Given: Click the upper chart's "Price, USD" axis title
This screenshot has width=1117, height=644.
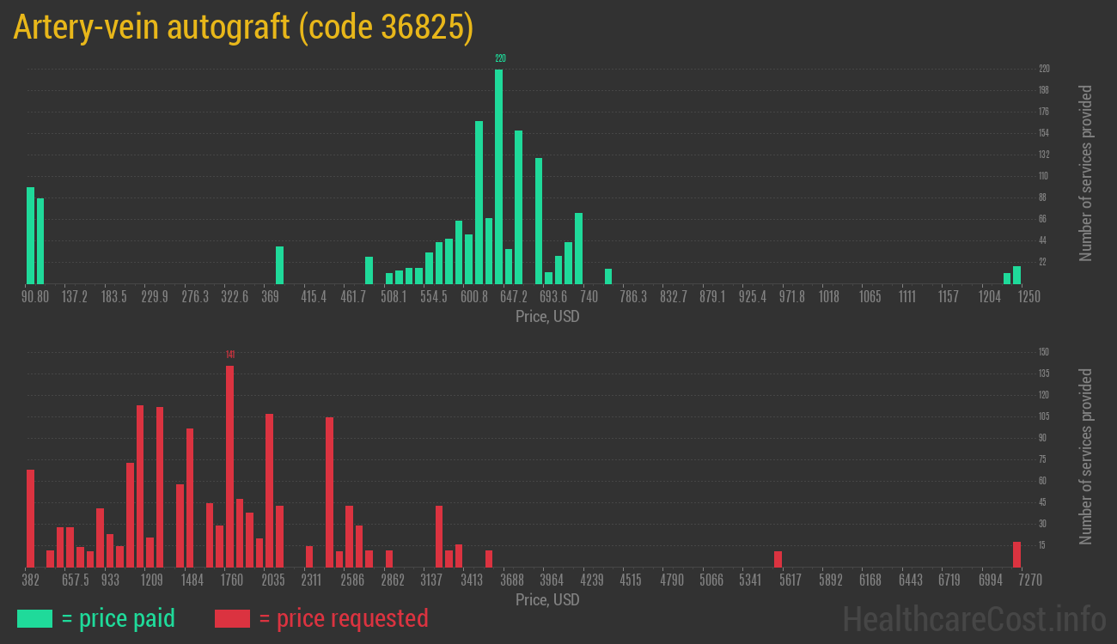Looking at the screenshot, I should (547, 317).
